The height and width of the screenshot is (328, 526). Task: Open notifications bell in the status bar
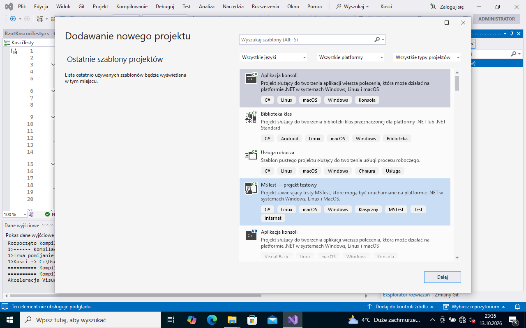pyautogui.click(x=517, y=307)
